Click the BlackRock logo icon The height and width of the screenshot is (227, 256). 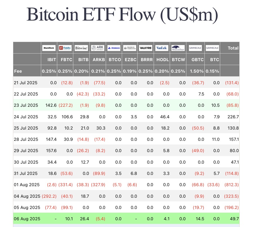pos(49,48)
